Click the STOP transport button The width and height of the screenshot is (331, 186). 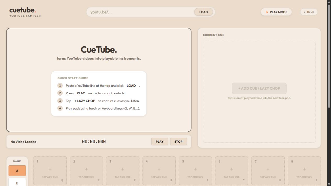[x=178, y=142]
